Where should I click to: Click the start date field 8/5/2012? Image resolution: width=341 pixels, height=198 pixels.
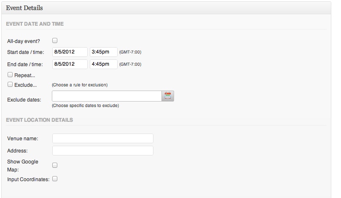coord(70,52)
